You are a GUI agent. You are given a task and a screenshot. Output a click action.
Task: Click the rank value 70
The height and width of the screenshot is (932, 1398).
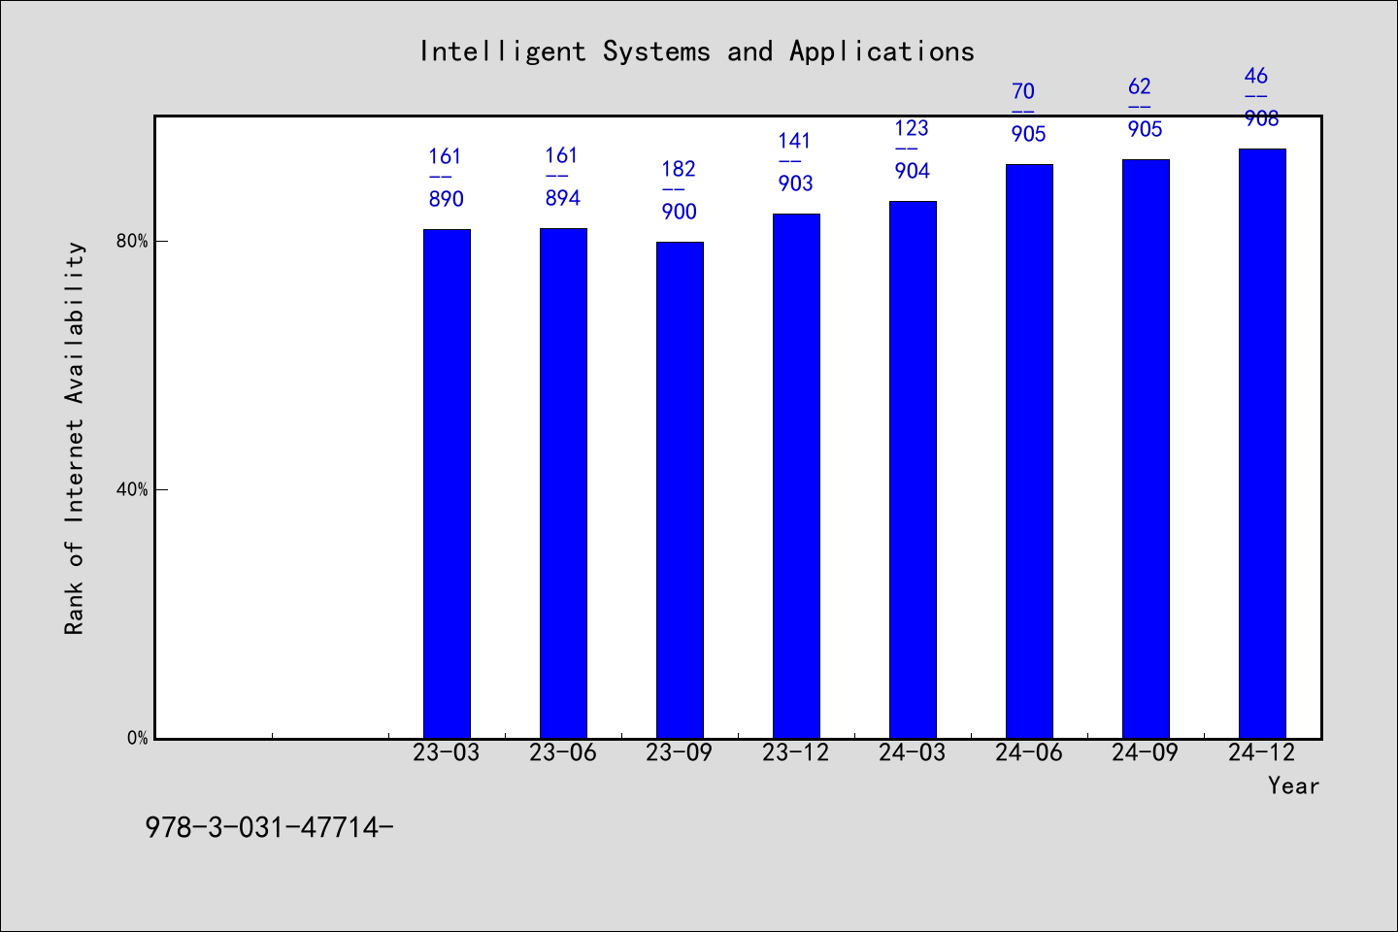tap(1023, 91)
